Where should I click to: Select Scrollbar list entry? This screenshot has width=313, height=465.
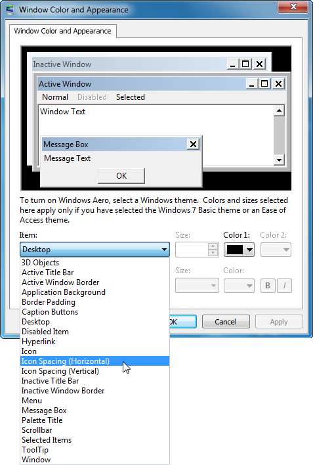95,430
